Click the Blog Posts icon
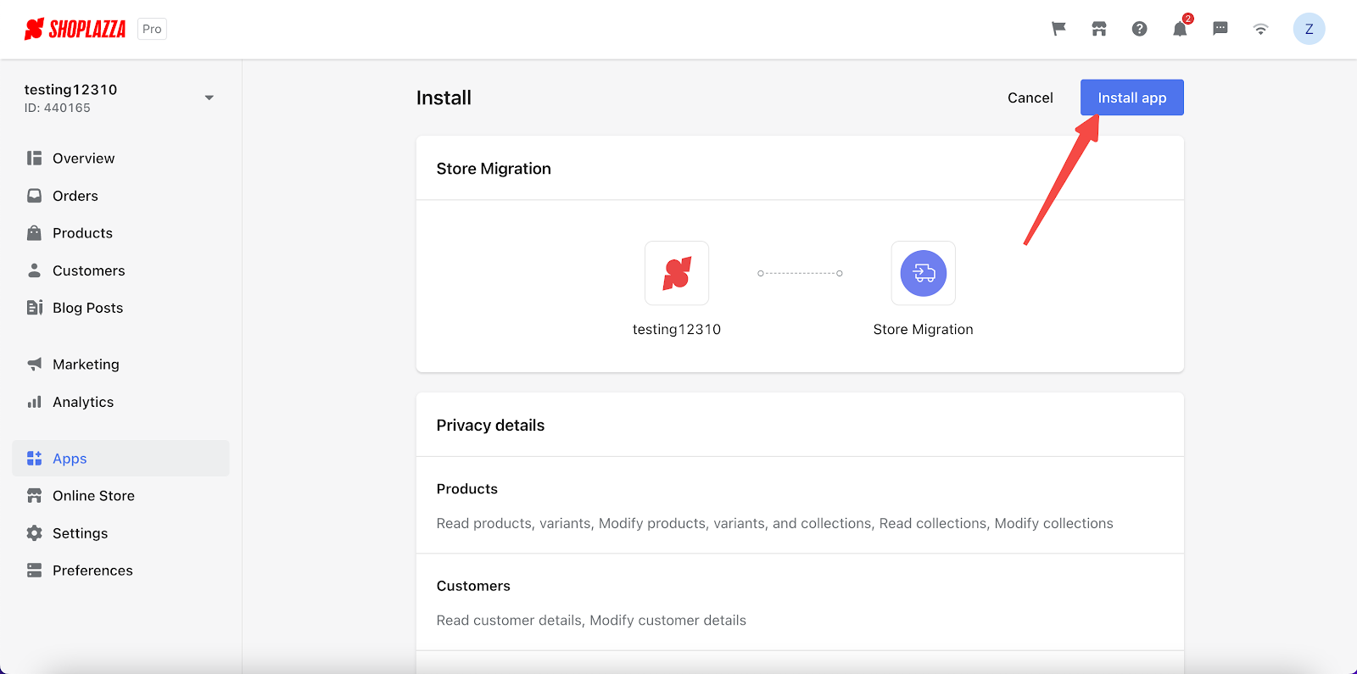 click(x=34, y=308)
